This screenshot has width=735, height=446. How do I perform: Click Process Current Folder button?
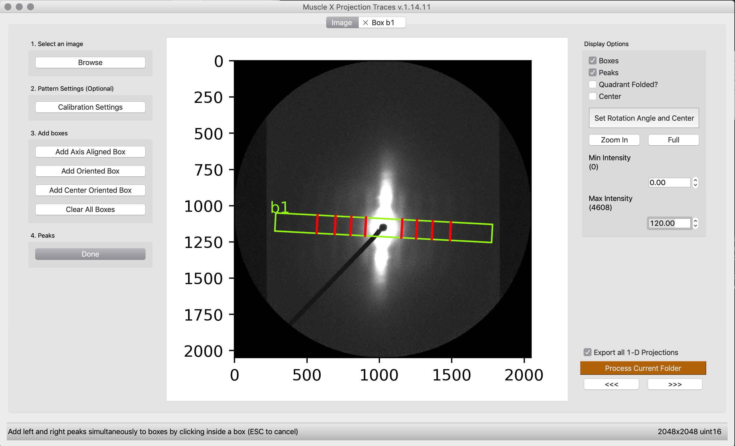[x=643, y=368]
